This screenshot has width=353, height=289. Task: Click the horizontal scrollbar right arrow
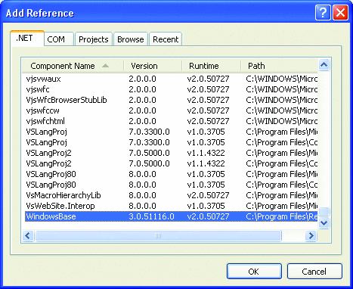(x=311, y=236)
